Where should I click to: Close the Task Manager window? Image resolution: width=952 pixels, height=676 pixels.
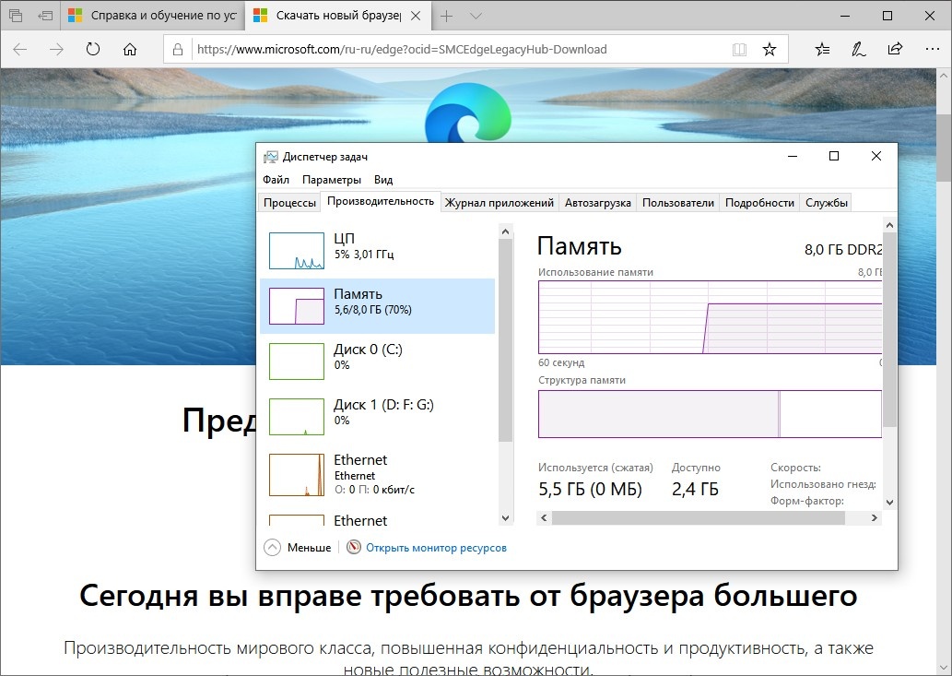(x=876, y=156)
